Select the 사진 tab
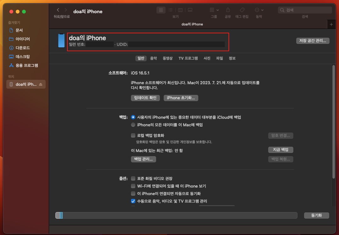Screen dimensions: 339x235 point(207,58)
